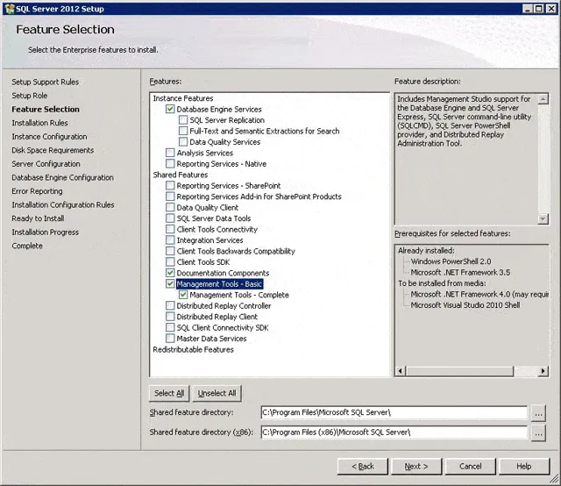Enable SQL Server Replication checkbox
The height and width of the screenshot is (486, 561).
(x=183, y=120)
